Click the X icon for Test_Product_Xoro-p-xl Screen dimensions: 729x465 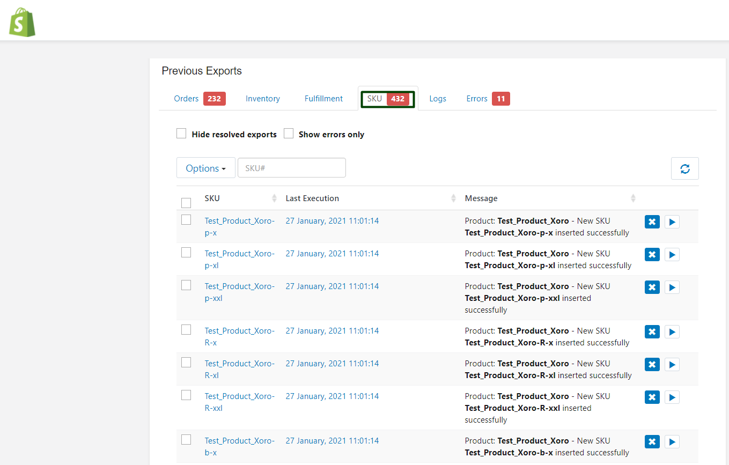[652, 255]
